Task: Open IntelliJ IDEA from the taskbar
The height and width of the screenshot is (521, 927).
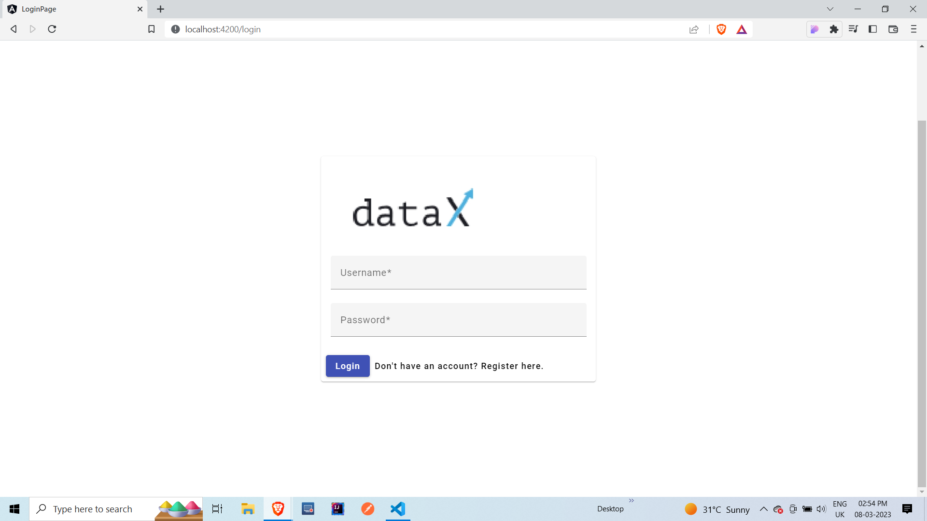Action: 338,509
